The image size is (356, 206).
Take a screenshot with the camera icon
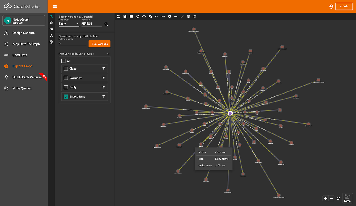click(x=131, y=17)
